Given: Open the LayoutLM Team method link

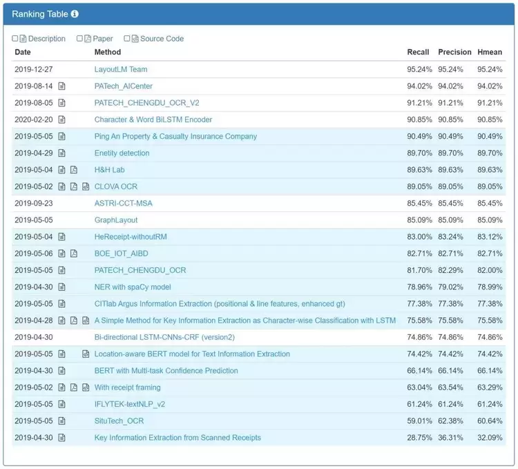Looking at the screenshot, I should pos(121,70).
